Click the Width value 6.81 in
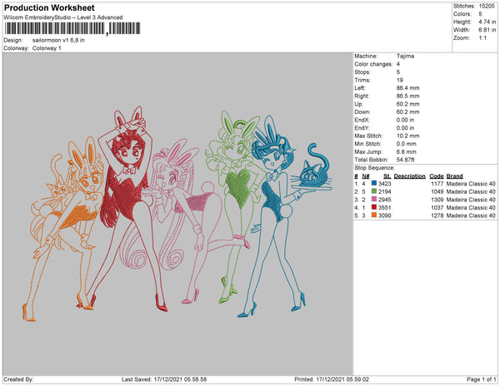The width and height of the screenshot is (500, 386). coord(487,30)
